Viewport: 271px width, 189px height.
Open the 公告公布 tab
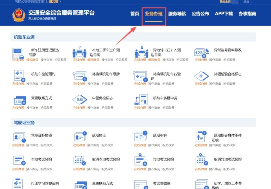(x=200, y=14)
